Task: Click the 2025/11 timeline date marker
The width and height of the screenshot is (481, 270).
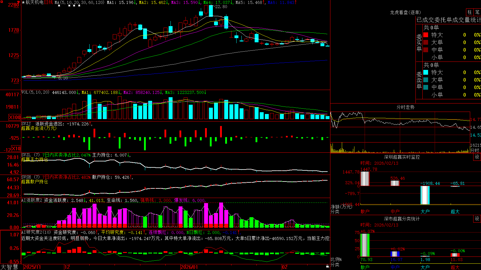Action: pos(32,267)
